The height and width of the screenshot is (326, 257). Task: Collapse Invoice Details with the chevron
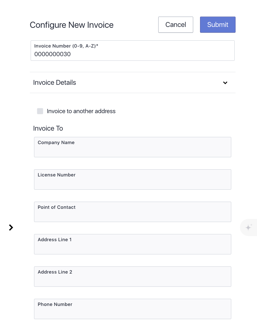[225, 83]
